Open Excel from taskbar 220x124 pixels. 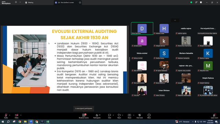tap(48, 122)
